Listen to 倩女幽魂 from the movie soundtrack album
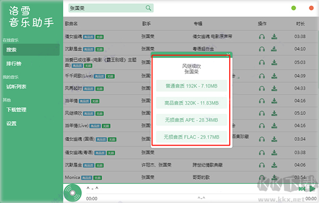Screen dimensions: 319x203 click(x=262, y=37)
